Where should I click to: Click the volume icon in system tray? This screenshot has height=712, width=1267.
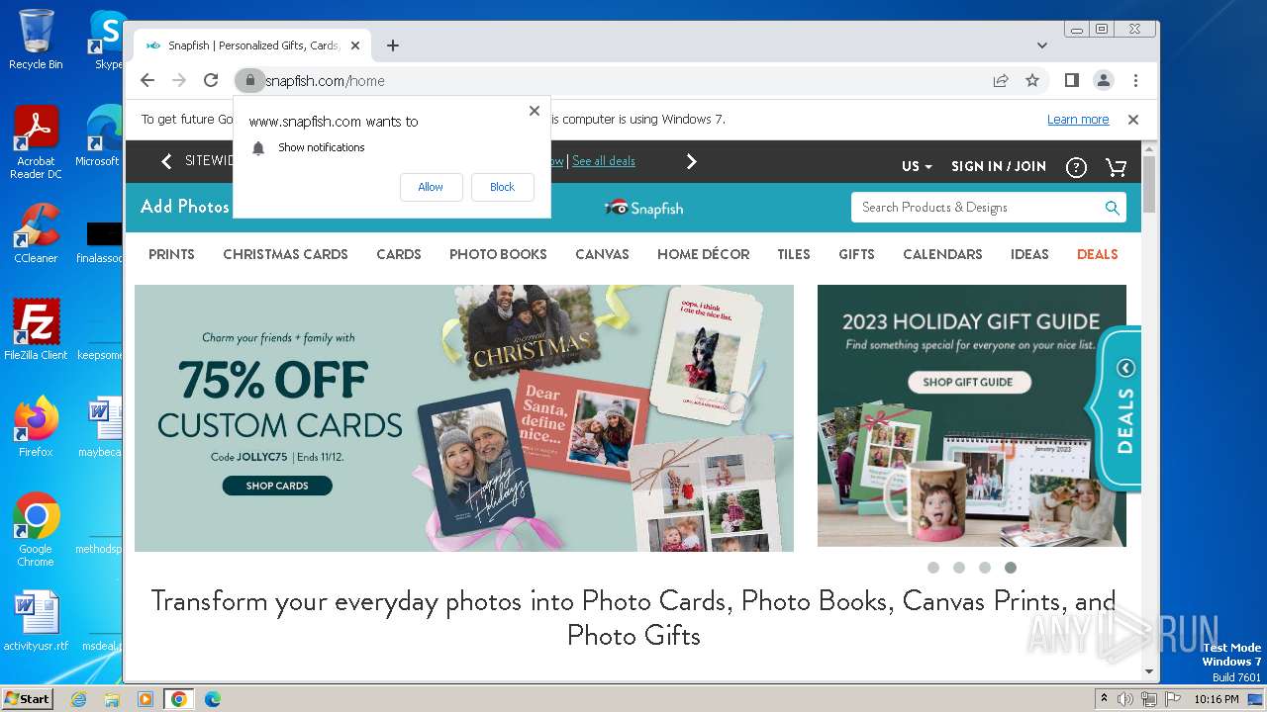(1125, 699)
